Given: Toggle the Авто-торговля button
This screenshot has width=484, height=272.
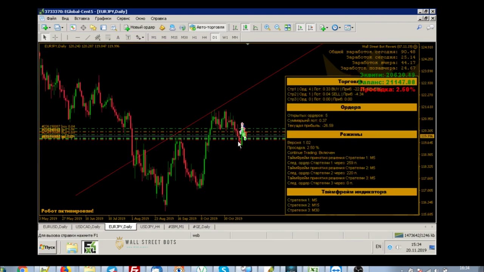Looking at the screenshot, I should point(207,27).
